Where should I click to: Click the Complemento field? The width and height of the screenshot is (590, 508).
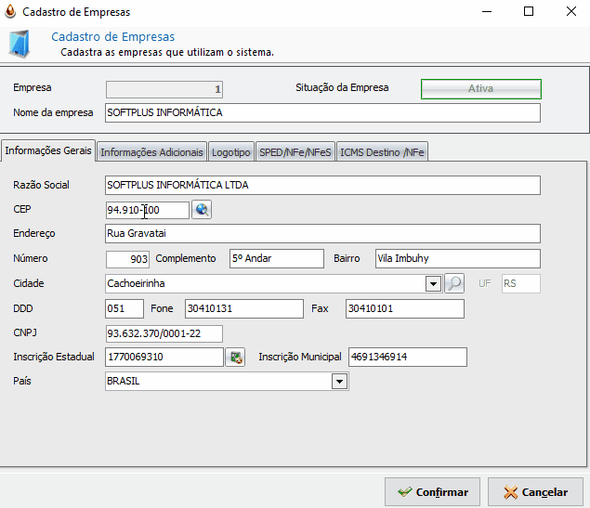[277, 258]
